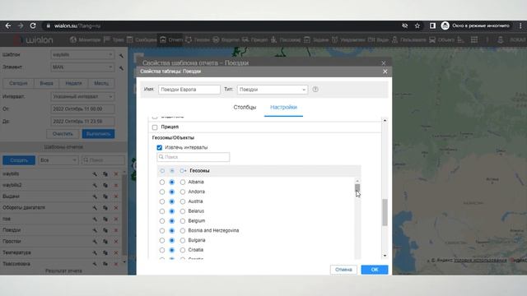The width and height of the screenshot is (527, 296).
Task: Copy the Простои report template
Action: (x=105, y=242)
